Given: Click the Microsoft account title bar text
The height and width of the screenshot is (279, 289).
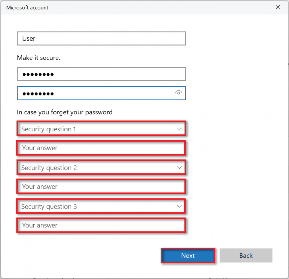Looking at the screenshot, I should [27, 8].
